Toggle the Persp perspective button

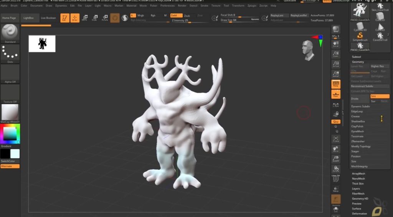pyautogui.click(x=335, y=84)
